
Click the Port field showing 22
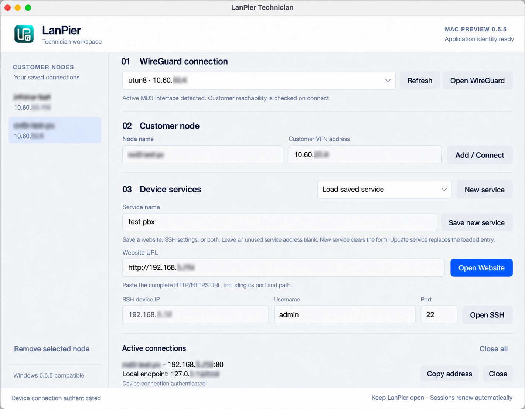tap(439, 315)
